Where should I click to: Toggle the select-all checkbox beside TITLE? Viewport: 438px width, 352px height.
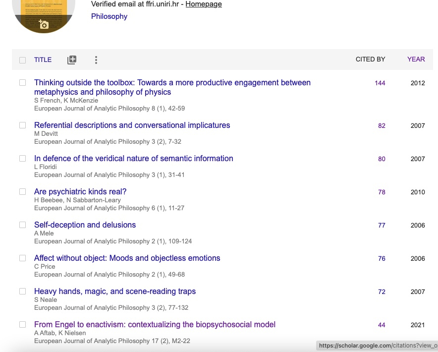point(22,60)
